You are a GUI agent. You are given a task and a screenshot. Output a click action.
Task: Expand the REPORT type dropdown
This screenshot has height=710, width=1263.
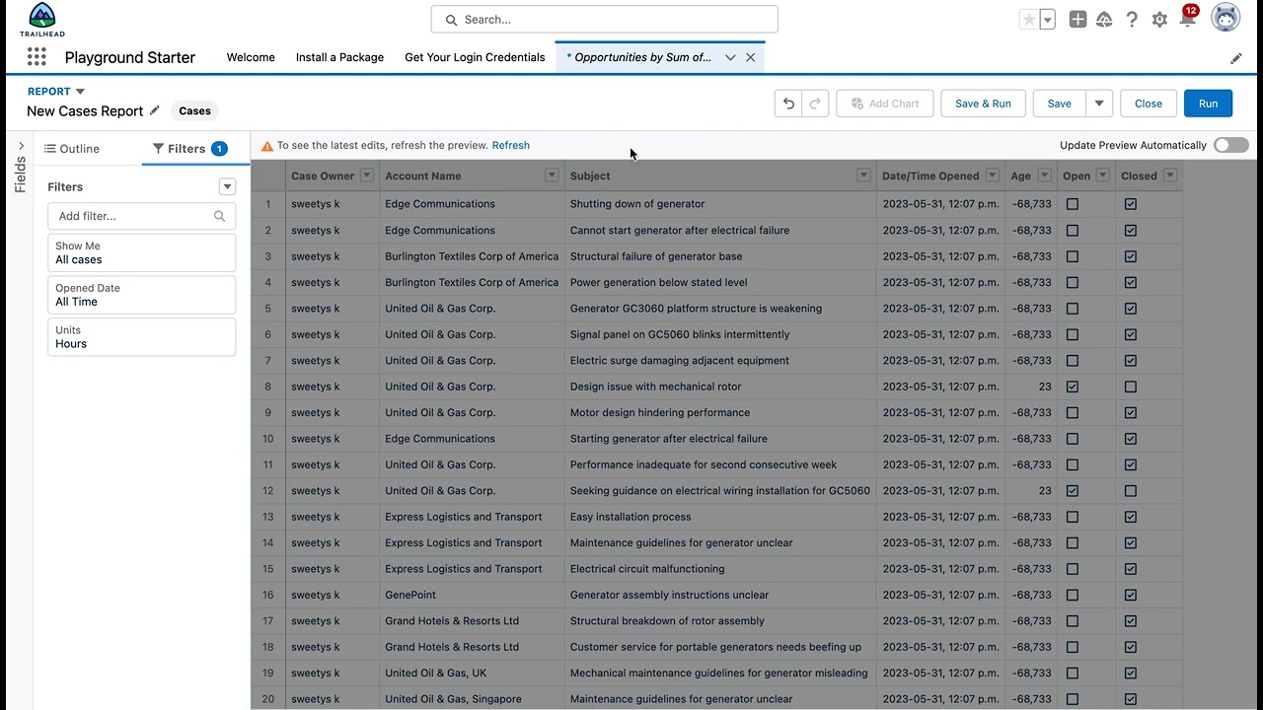pyautogui.click(x=80, y=92)
